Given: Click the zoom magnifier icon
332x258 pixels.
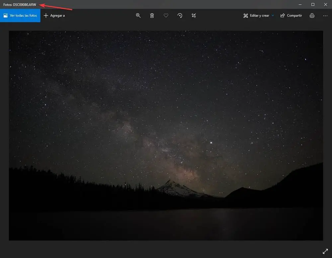Looking at the screenshot, I should [138, 16].
